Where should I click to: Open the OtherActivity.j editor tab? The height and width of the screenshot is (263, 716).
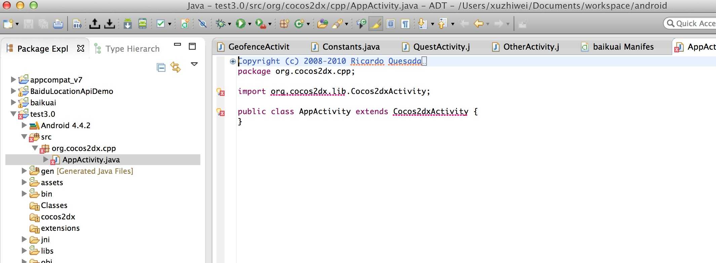pos(526,47)
